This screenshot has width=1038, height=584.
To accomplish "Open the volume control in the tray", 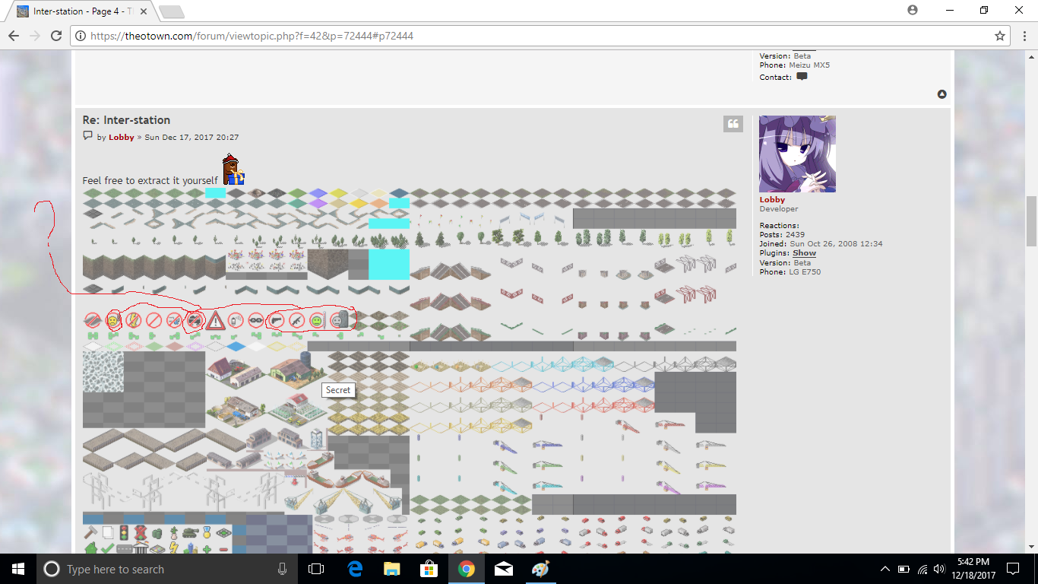I will tap(939, 569).
